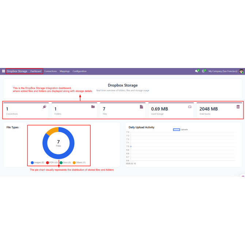The height and width of the screenshot is (245, 245).
Task: Switch company via My Company (San Francisco)
Action: tap(223, 71)
